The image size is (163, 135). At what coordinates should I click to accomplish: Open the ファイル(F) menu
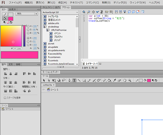(x=15, y=3)
